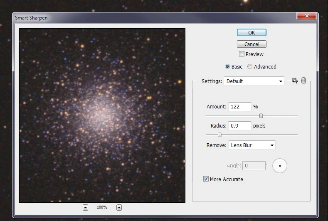Zoom in the preview with plus button
This screenshot has width=328, height=221.
coord(119,207)
